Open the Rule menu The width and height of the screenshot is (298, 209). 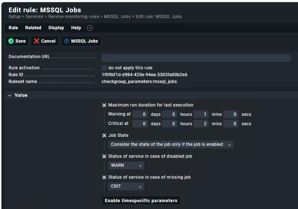pos(13,28)
